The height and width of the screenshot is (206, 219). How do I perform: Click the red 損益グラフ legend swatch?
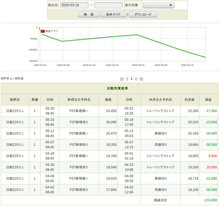tap(43, 31)
